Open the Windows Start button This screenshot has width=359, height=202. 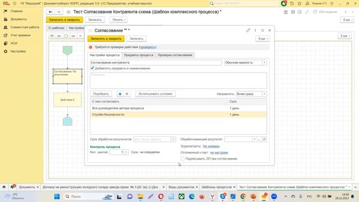pos(57,196)
